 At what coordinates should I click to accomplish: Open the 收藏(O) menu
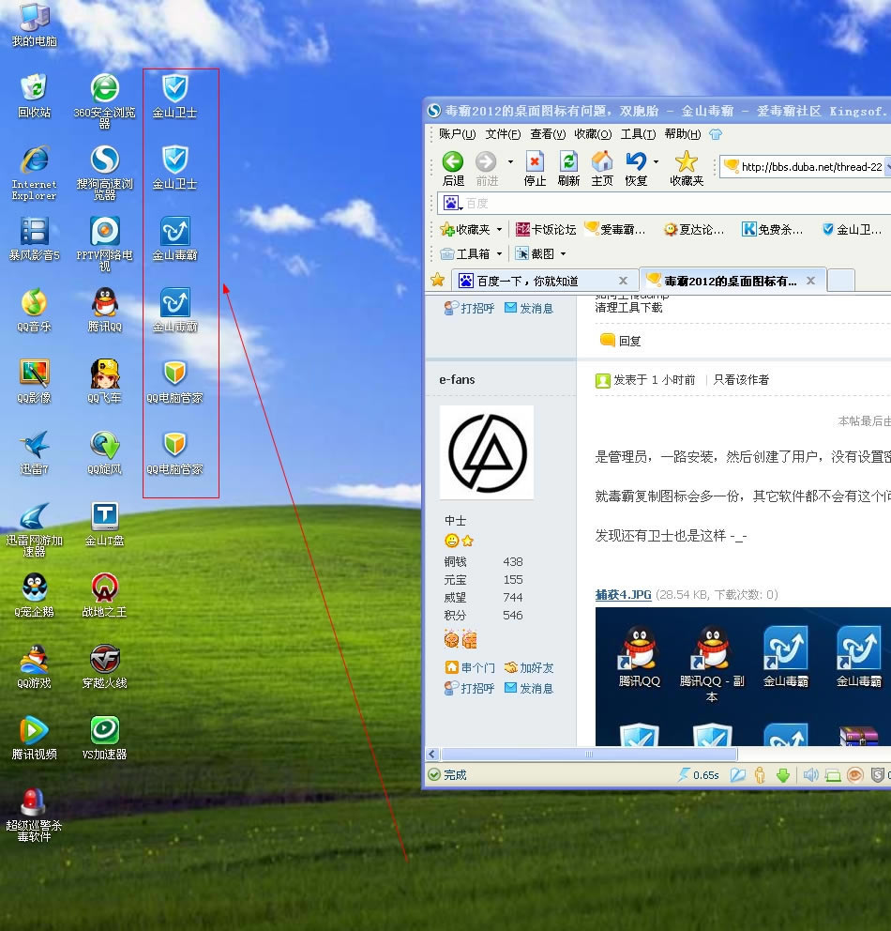tap(593, 134)
